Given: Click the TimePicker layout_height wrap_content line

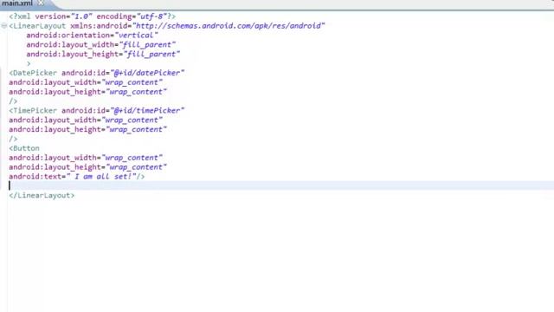Looking at the screenshot, I should tap(87, 129).
